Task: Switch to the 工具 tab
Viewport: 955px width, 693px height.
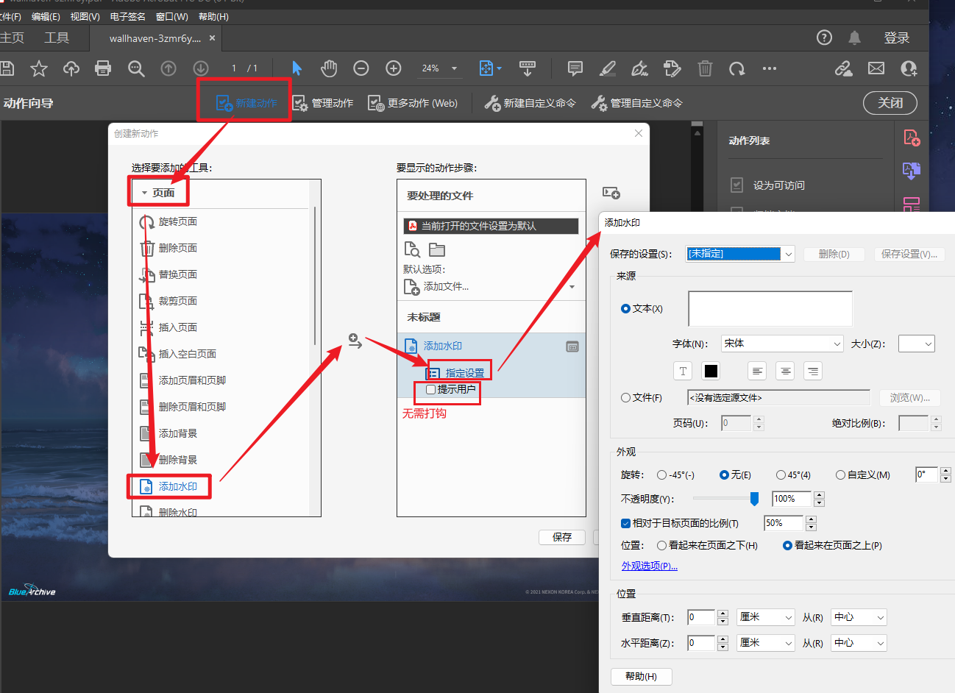Action: (x=57, y=38)
